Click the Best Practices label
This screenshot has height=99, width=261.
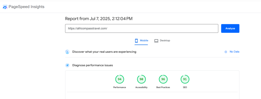coord(163,87)
